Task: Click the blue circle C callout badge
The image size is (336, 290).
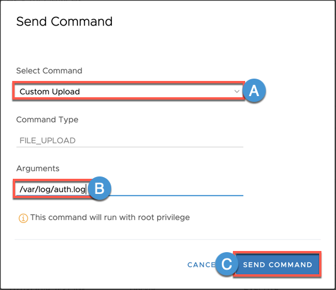Action: (x=227, y=264)
